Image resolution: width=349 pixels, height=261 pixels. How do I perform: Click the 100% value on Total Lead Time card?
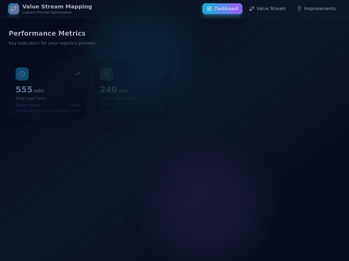pyautogui.click(x=75, y=105)
